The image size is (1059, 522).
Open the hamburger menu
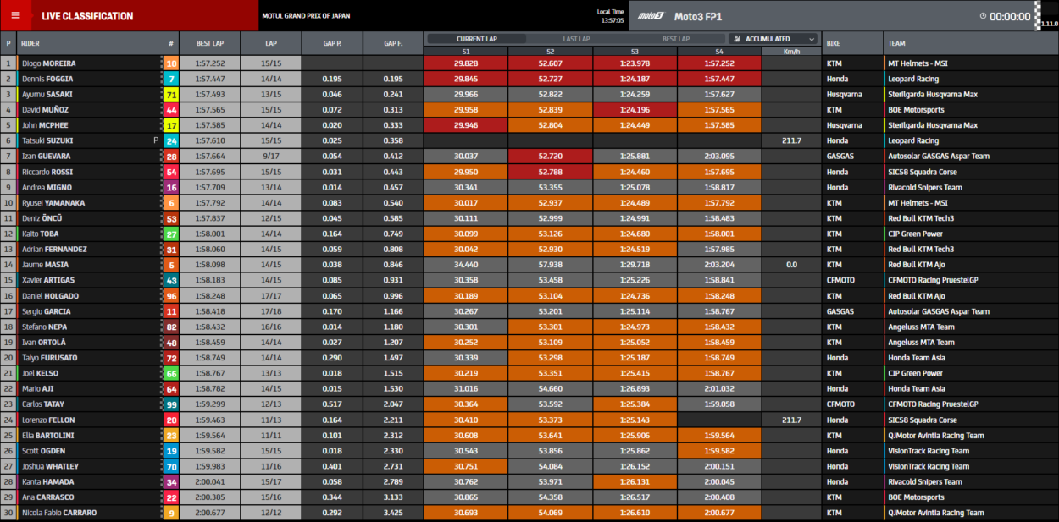(15, 15)
